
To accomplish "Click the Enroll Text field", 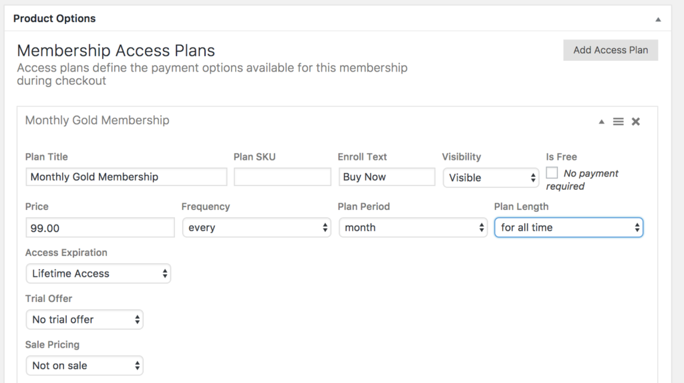I will point(387,177).
